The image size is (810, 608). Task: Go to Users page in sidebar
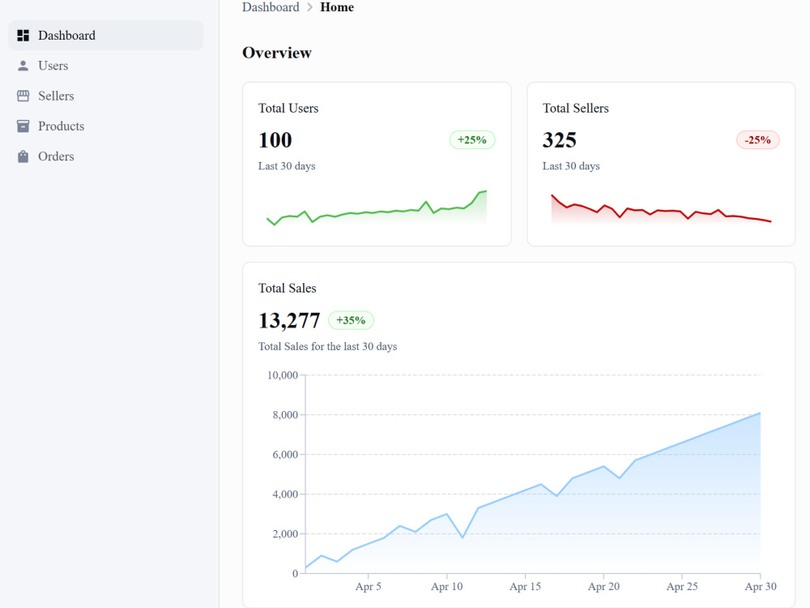tap(105, 66)
